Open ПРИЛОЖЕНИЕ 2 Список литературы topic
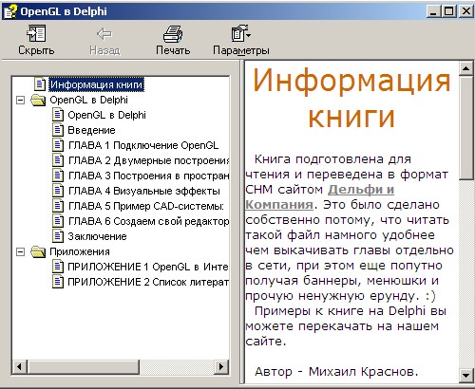This screenshot has height=389, width=475. pos(148,282)
